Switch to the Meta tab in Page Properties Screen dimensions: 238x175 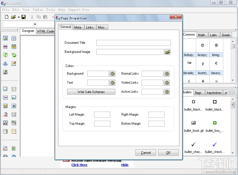point(78,27)
